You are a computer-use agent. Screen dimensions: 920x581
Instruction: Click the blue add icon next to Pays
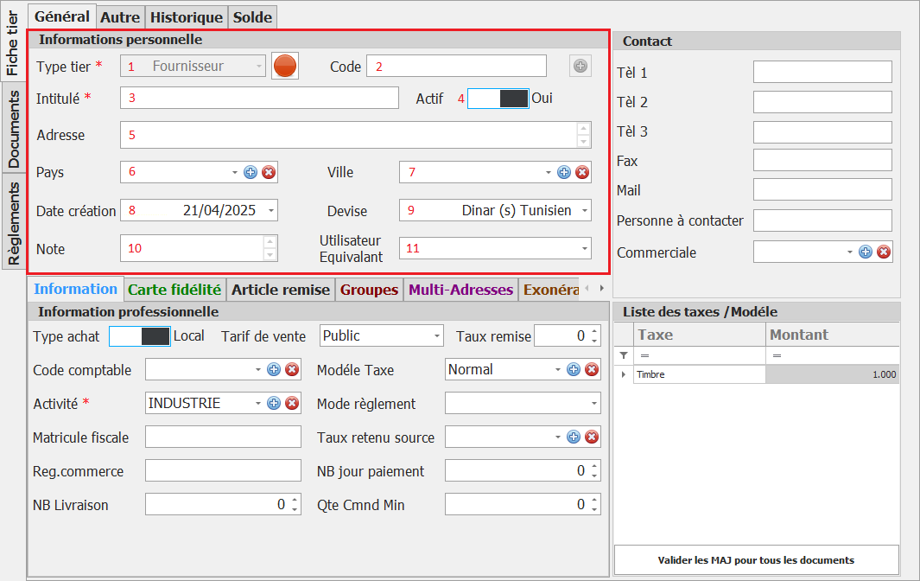(251, 172)
